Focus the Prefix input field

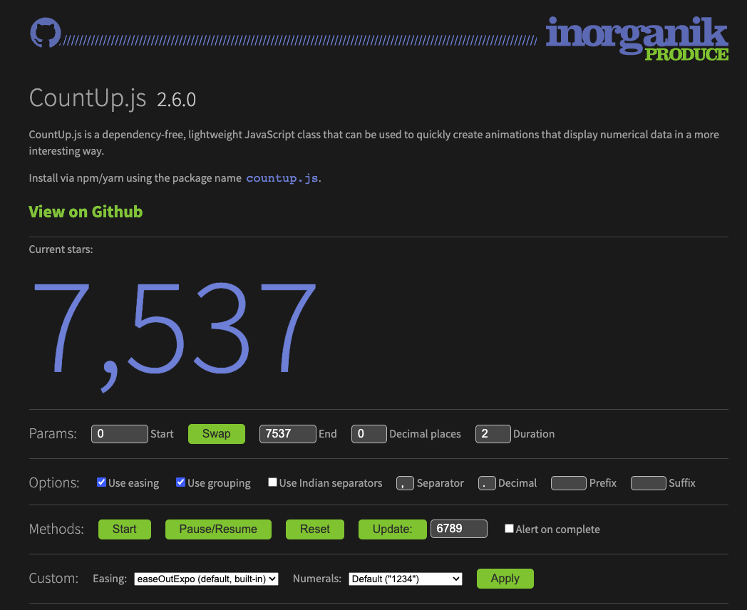569,483
